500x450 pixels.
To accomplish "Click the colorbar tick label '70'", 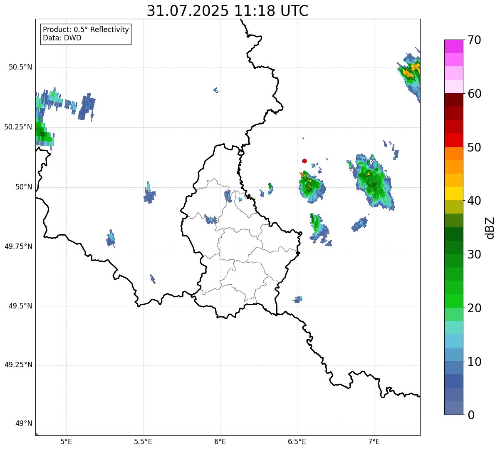I will [475, 40].
